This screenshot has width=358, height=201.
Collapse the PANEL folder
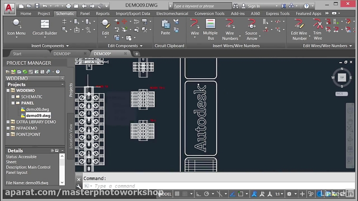point(13,103)
